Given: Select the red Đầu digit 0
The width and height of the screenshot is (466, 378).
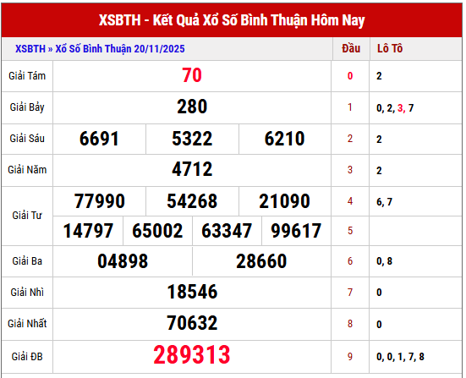Looking at the screenshot, I should (350, 76).
